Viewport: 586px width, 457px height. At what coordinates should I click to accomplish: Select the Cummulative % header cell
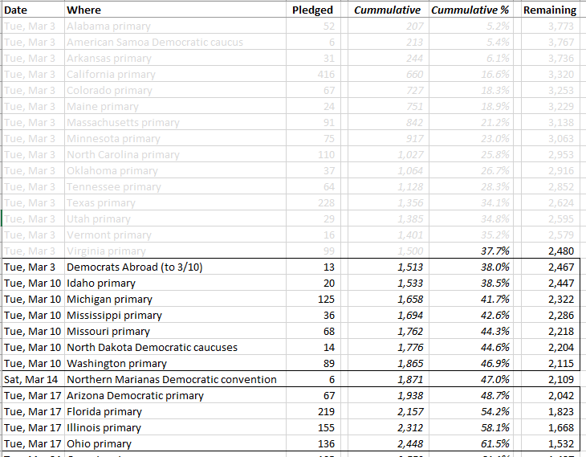tap(470, 10)
